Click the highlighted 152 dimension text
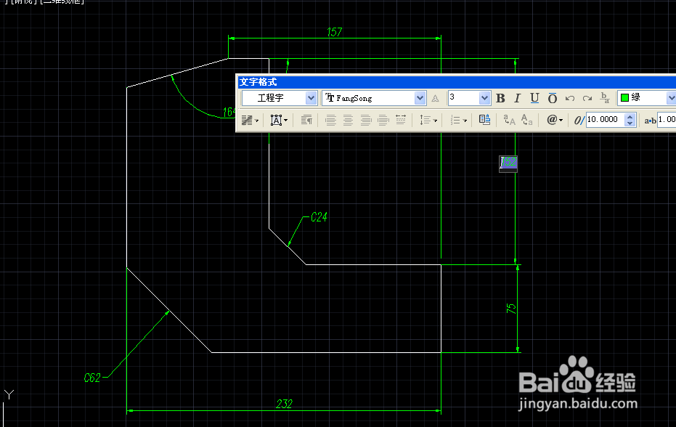Image resolution: width=676 pixels, height=427 pixels. [509, 162]
